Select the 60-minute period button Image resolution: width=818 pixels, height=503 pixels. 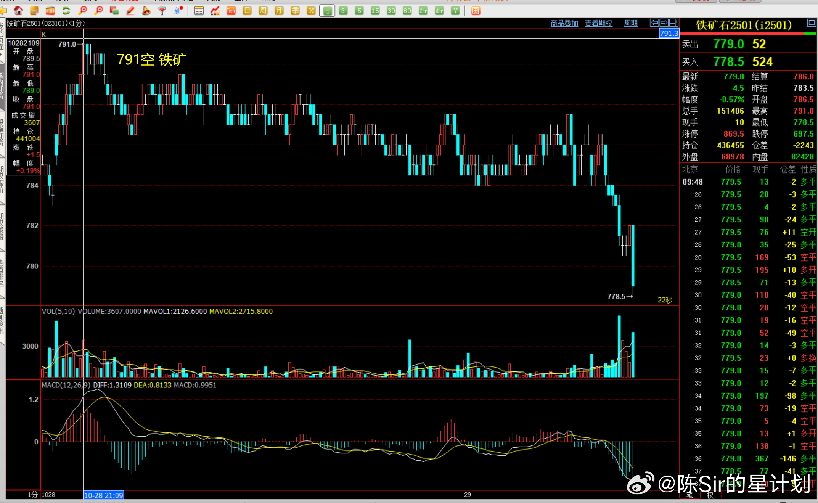click(407, 11)
